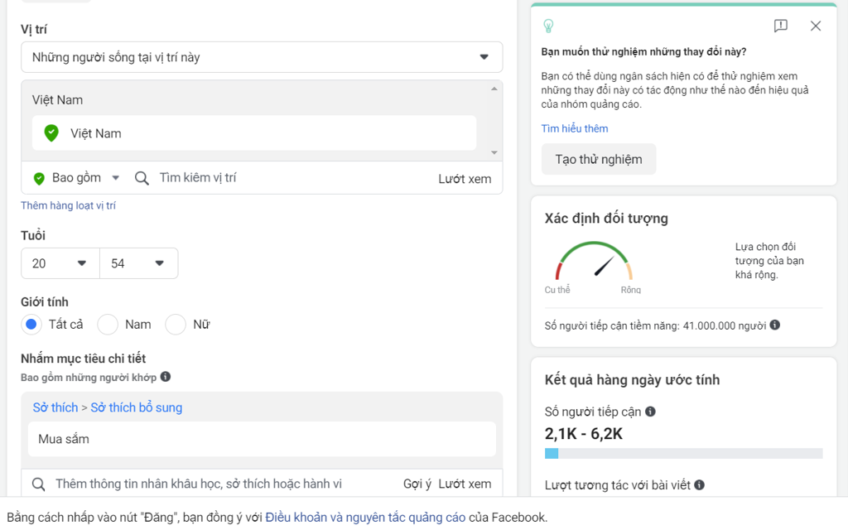The width and height of the screenshot is (848, 530).
Task: Open the maximum age 54 dropdown
Action: 138,263
